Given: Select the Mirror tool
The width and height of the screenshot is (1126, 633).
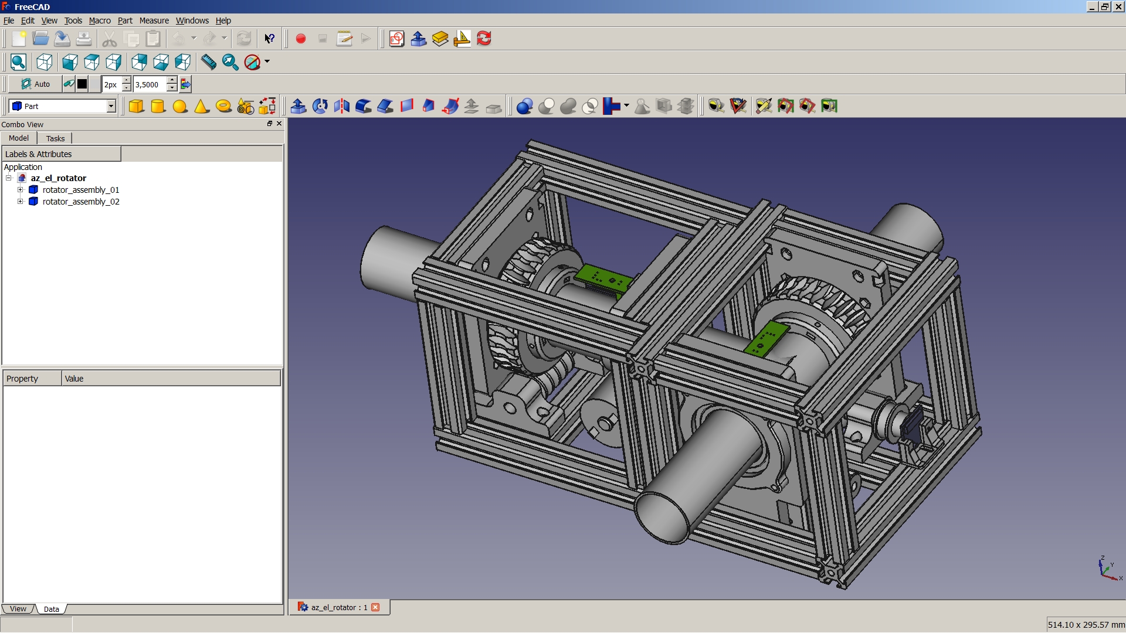Looking at the screenshot, I should point(341,106).
